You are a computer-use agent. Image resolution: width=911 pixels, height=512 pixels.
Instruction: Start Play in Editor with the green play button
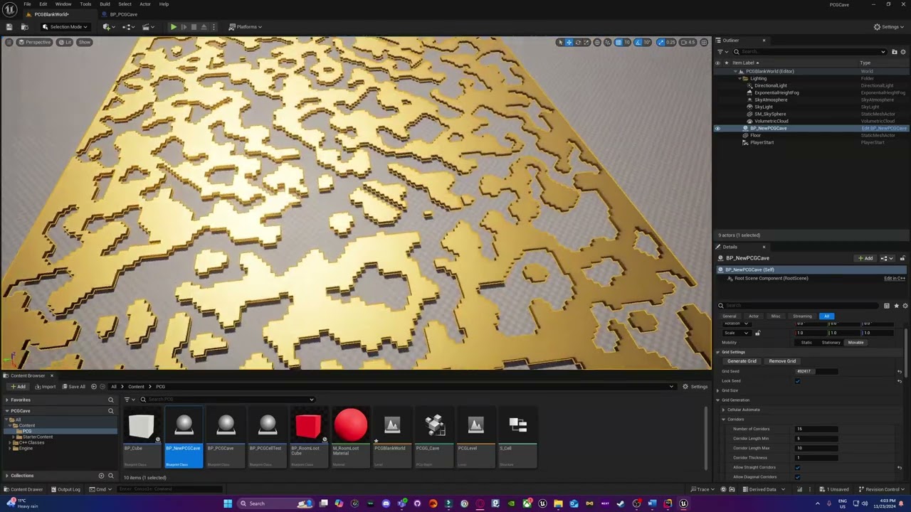[x=173, y=27]
